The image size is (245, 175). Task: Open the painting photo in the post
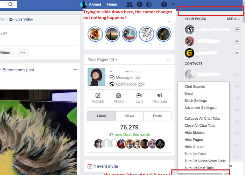pyautogui.click(x=38, y=132)
